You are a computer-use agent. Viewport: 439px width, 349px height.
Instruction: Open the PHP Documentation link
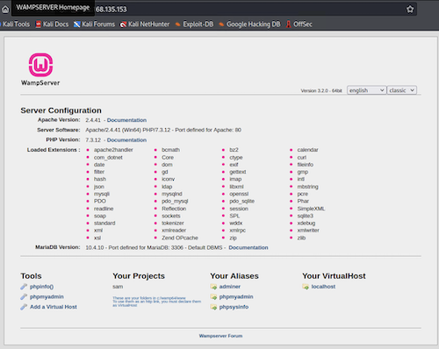[126, 140]
